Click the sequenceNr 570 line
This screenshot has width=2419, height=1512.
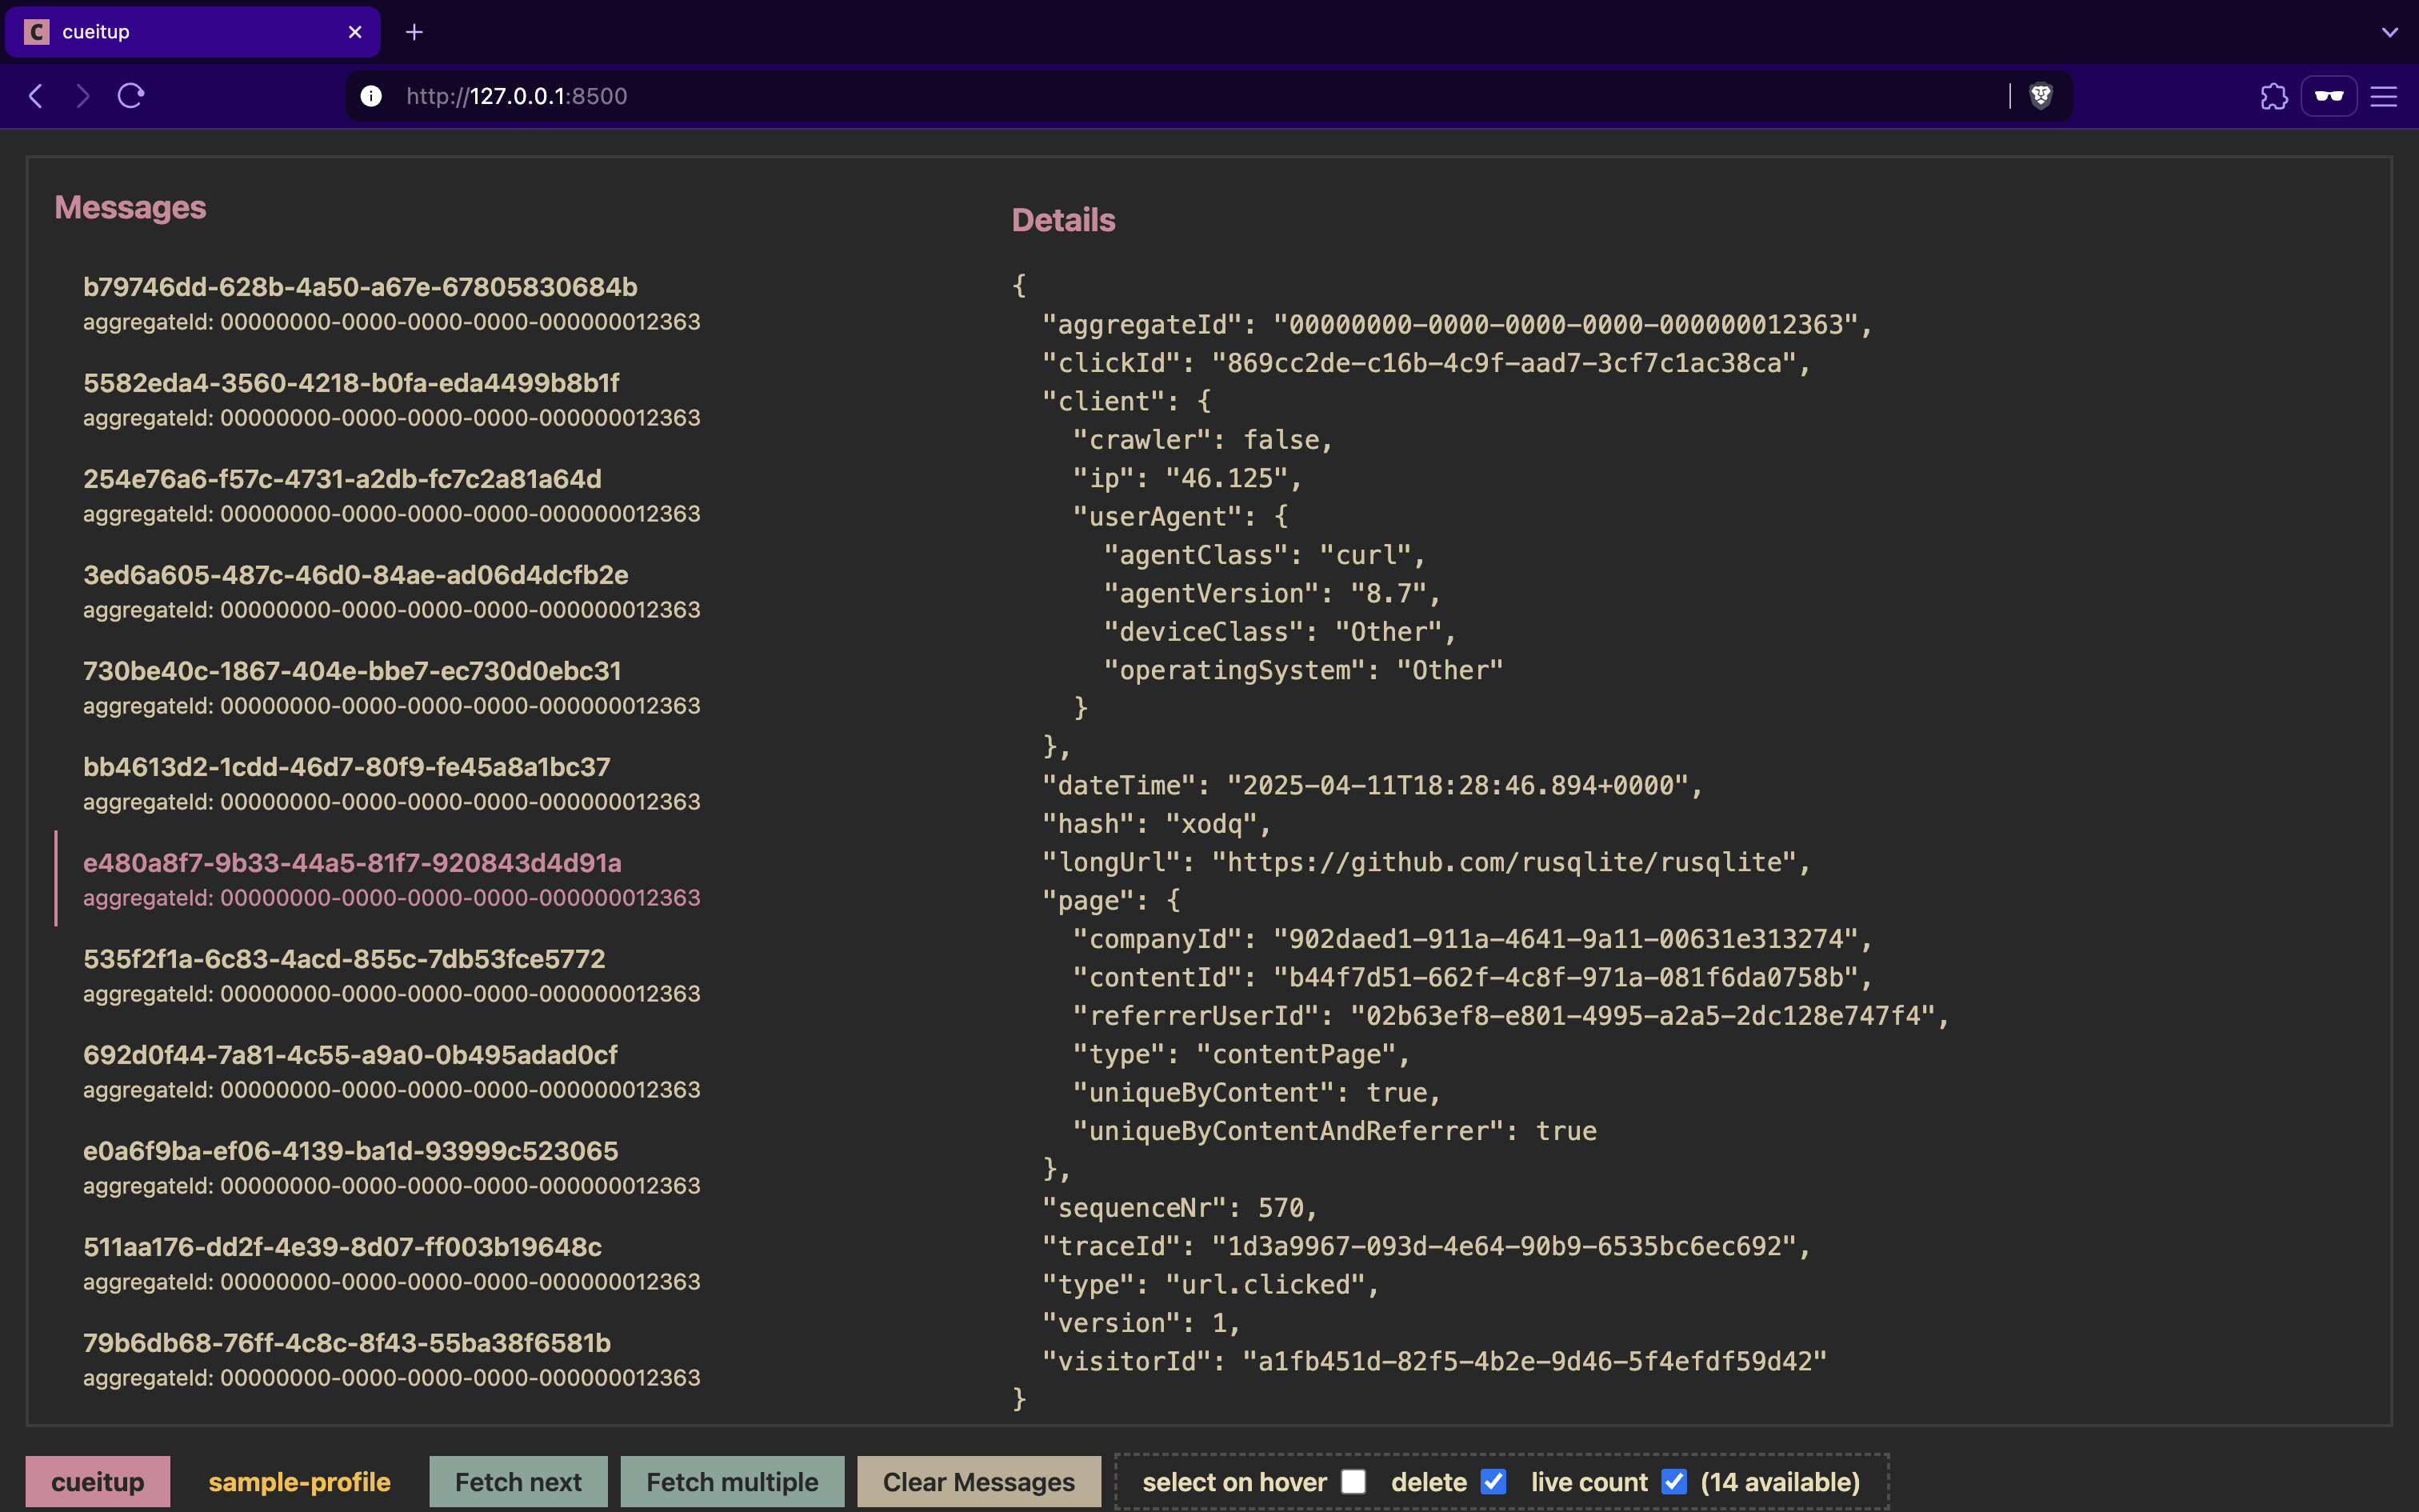click(1180, 1208)
